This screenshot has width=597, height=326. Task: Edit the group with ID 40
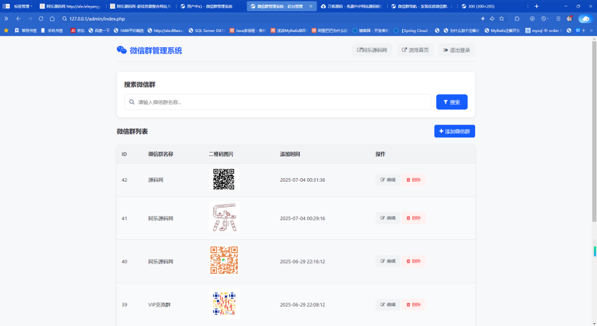388,261
